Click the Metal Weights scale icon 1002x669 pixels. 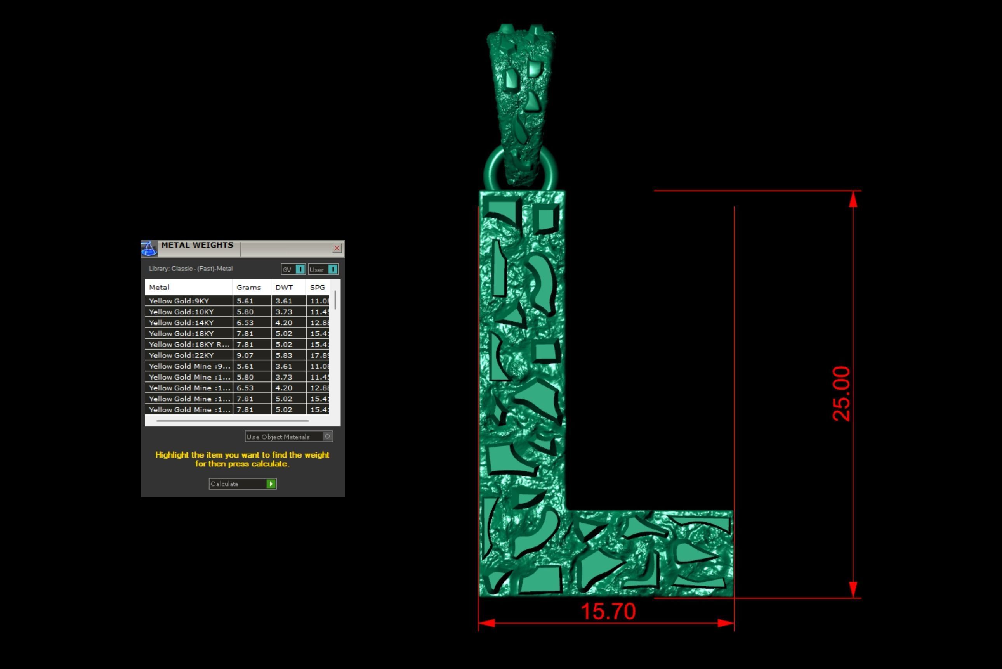pyautogui.click(x=149, y=248)
